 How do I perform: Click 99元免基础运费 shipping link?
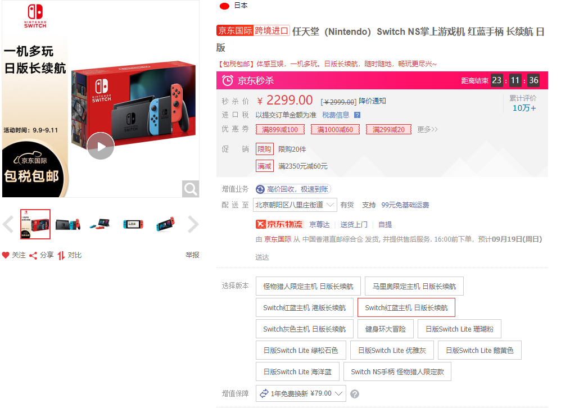click(x=405, y=205)
